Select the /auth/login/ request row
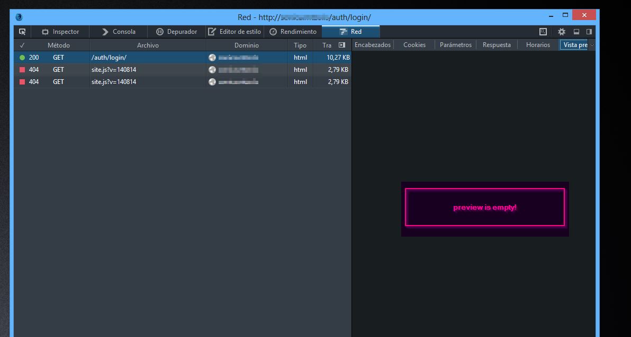The width and height of the screenshot is (631, 337). (183, 58)
